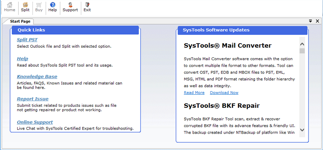
Task: Open the Help quick link
Action: [x=23, y=59]
